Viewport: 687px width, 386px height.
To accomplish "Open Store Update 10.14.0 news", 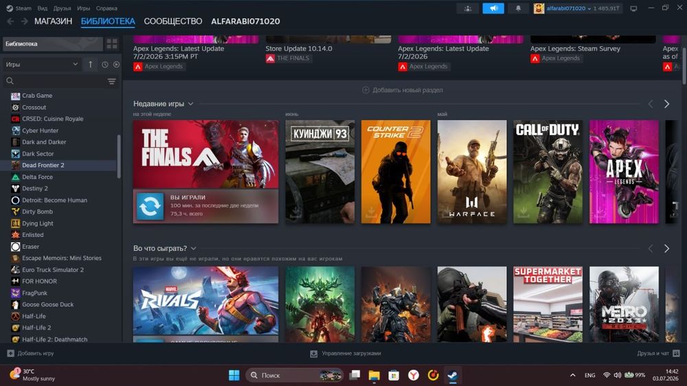I will [299, 49].
